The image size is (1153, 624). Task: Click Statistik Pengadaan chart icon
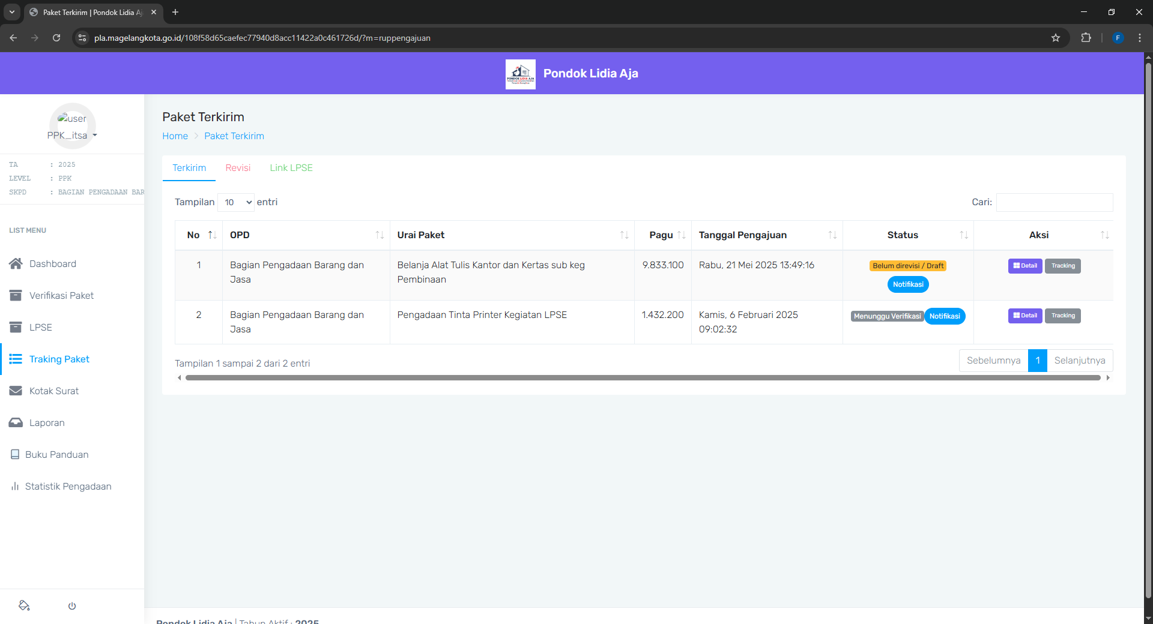(15, 486)
